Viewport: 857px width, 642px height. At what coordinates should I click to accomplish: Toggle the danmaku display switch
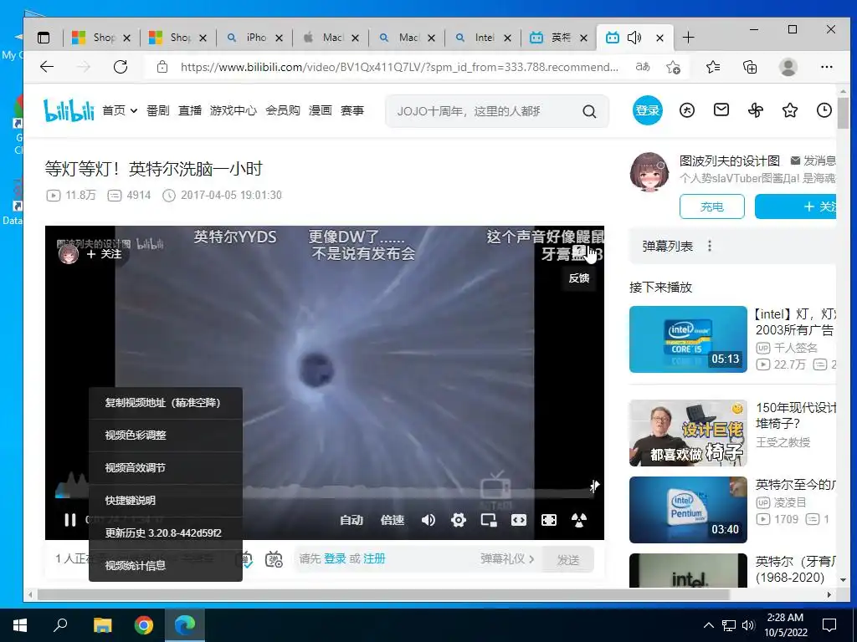(247, 559)
